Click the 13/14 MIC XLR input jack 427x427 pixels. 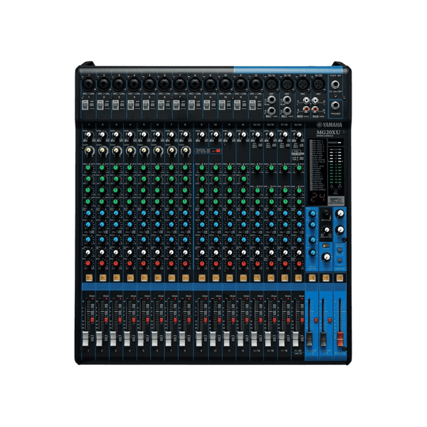271,85
